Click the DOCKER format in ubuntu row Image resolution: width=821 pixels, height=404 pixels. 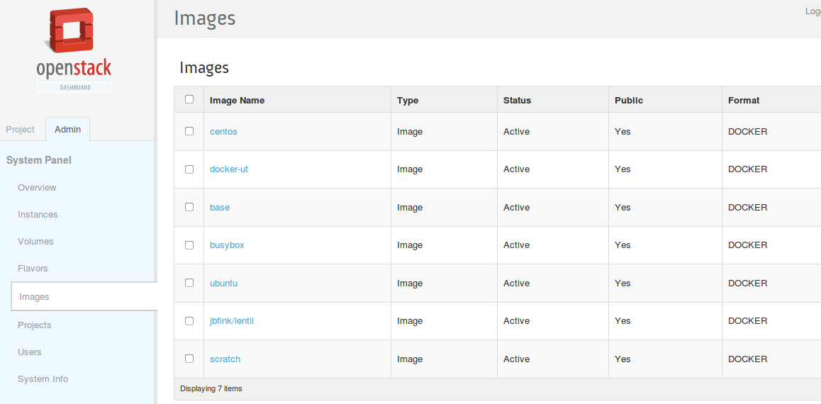(748, 283)
